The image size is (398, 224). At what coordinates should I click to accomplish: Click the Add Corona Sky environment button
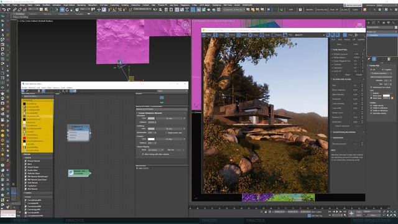pyautogui.click(x=381, y=77)
